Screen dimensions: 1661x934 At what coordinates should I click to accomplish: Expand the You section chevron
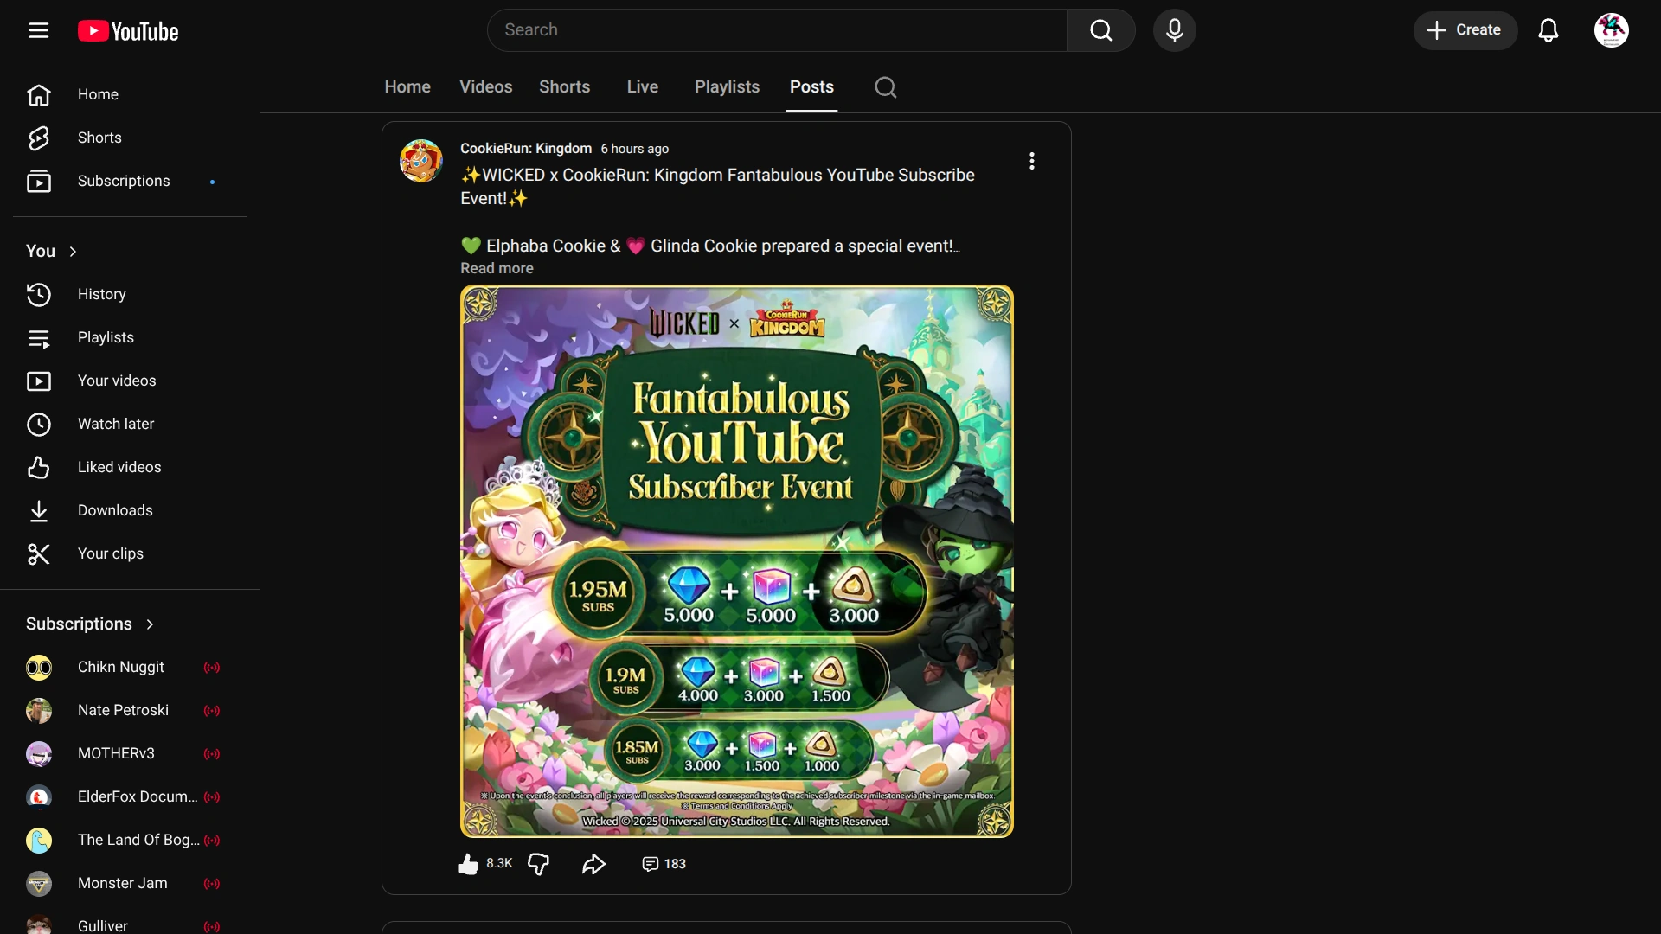click(73, 252)
